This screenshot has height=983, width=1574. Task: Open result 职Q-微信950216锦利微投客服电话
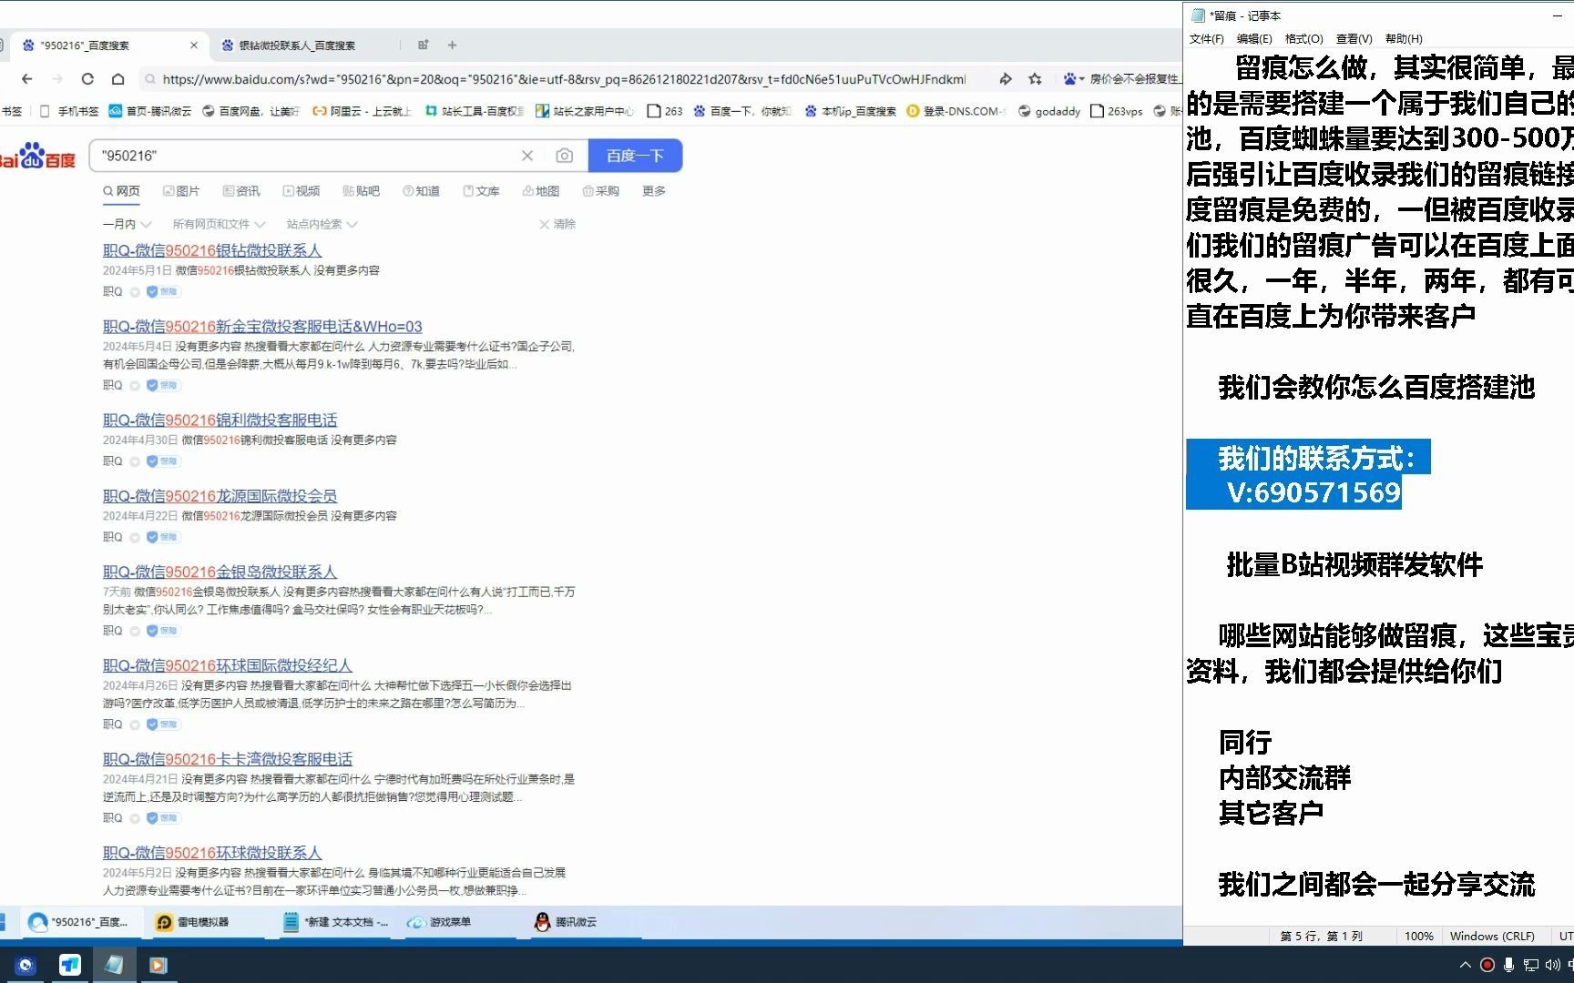pos(220,421)
